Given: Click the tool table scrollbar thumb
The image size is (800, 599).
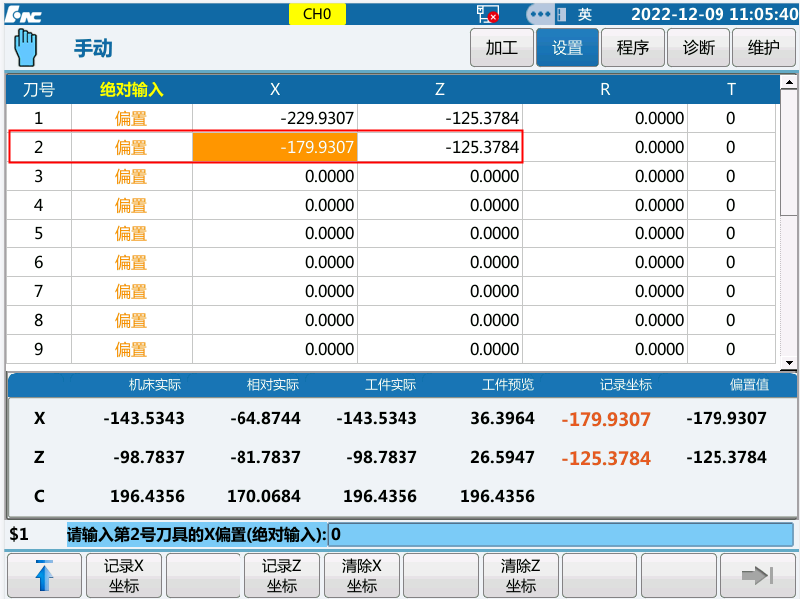Looking at the screenshot, I should coord(789,153).
